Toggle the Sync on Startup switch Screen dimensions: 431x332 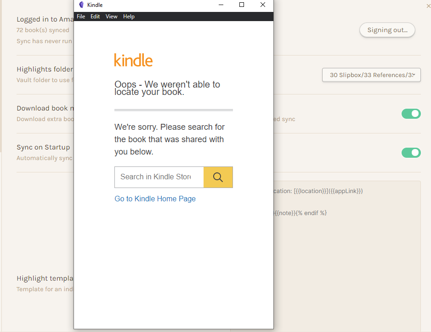coord(411,153)
